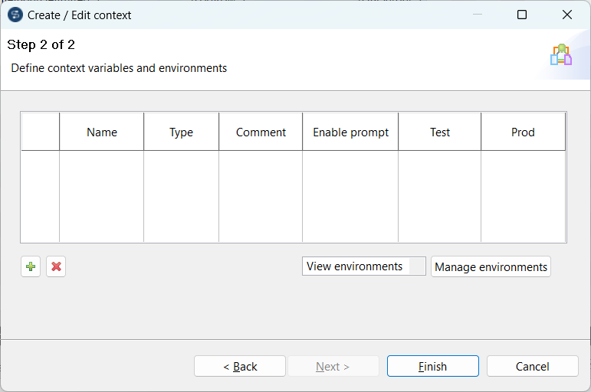Add a new context variable with plus icon

click(x=31, y=266)
